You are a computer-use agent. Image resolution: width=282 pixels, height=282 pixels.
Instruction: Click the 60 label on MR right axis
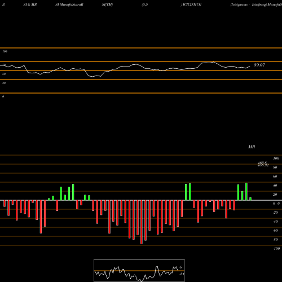[x=275, y=177]
